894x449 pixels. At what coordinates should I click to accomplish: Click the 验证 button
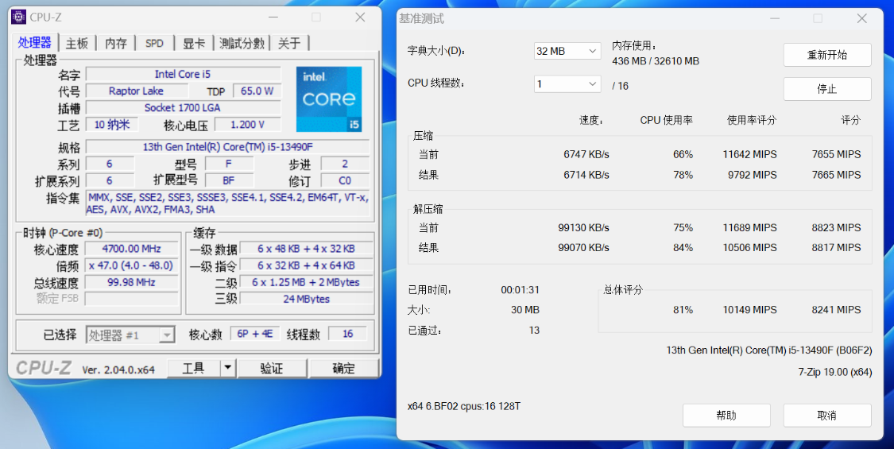272,369
